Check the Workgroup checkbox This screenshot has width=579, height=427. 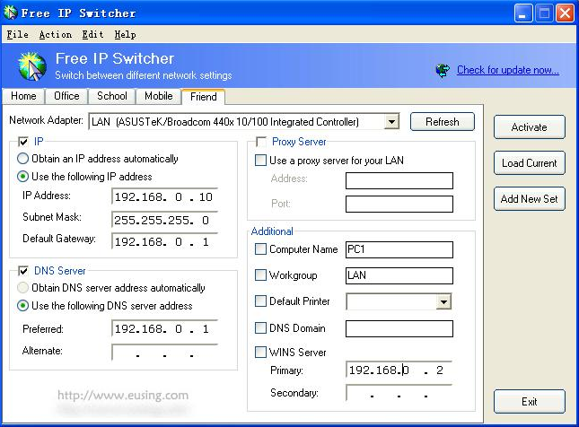[260, 274]
